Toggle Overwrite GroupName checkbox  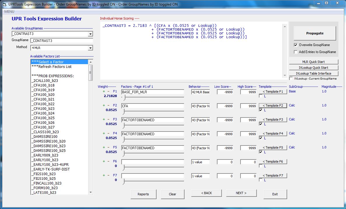click(x=296, y=45)
